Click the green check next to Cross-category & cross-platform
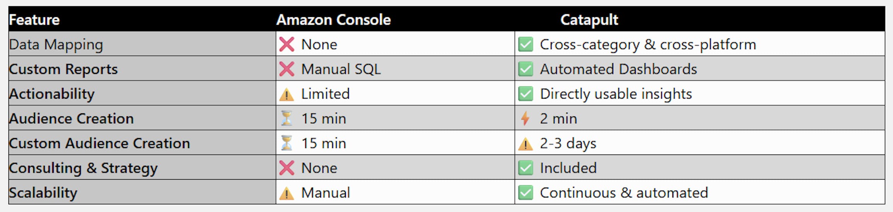893x212 pixels. [526, 44]
